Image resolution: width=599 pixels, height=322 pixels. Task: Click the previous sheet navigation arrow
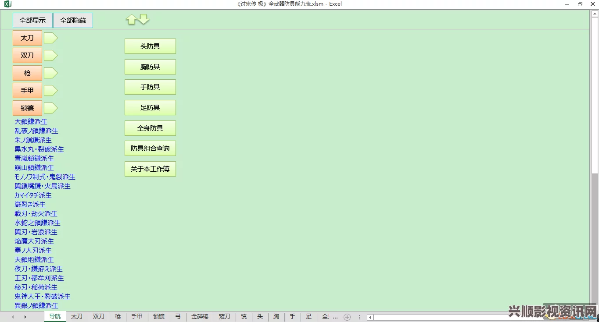13,317
